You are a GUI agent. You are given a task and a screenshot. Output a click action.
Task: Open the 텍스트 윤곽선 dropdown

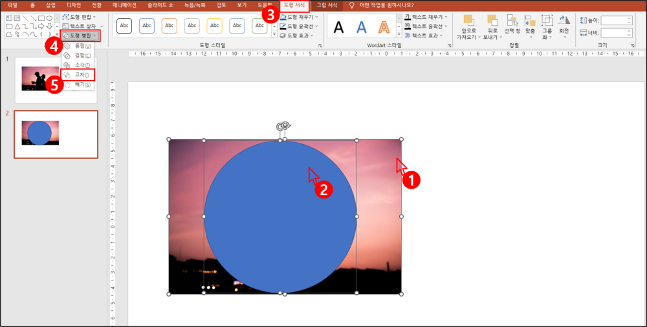click(x=426, y=26)
